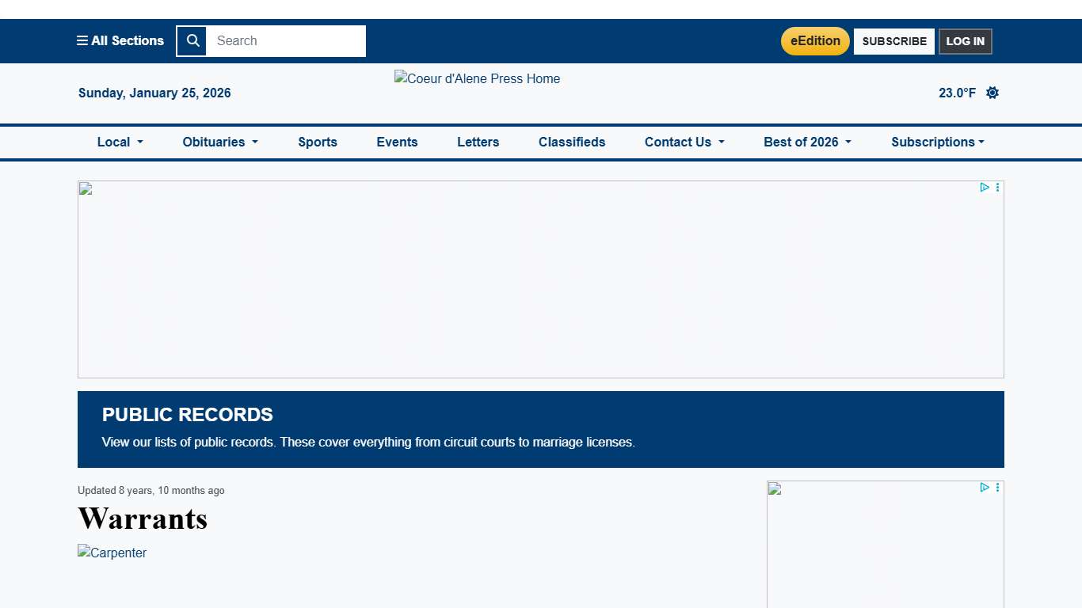
Task: Focus the Search text field
Action: 286,41
